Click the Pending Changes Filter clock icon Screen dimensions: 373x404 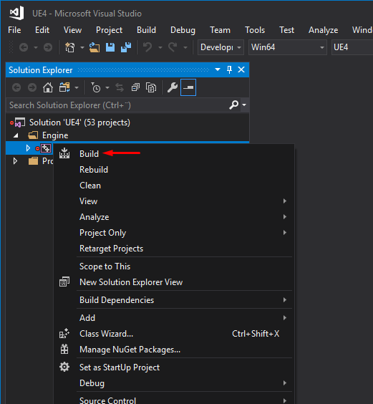[x=96, y=87]
